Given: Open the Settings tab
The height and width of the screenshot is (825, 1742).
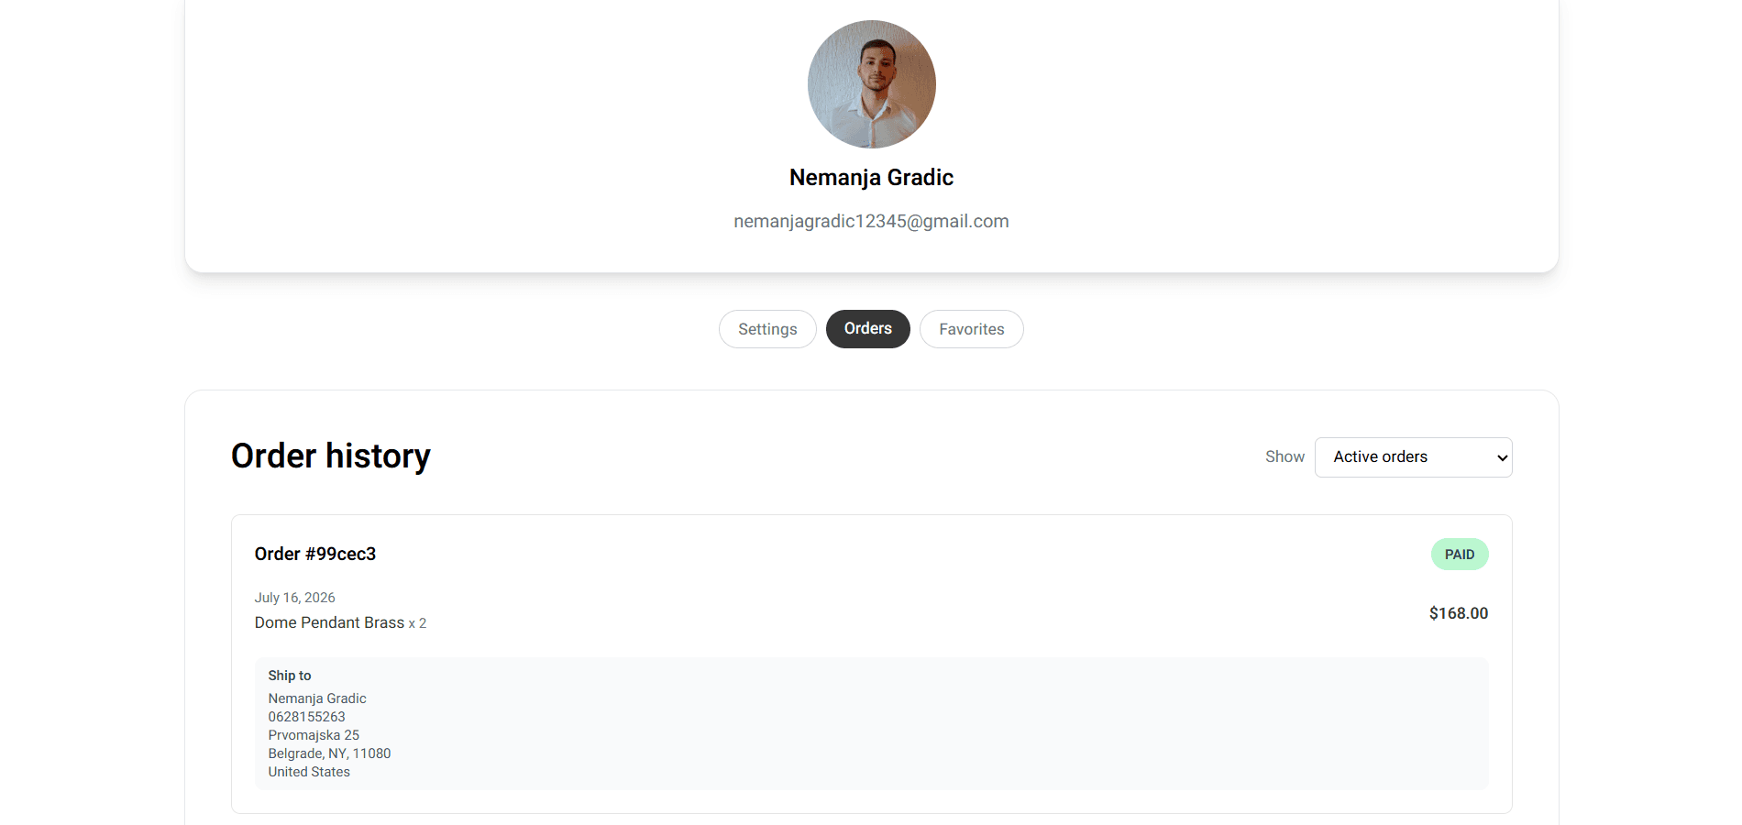Looking at the screenshot, I should pos(767,329).
